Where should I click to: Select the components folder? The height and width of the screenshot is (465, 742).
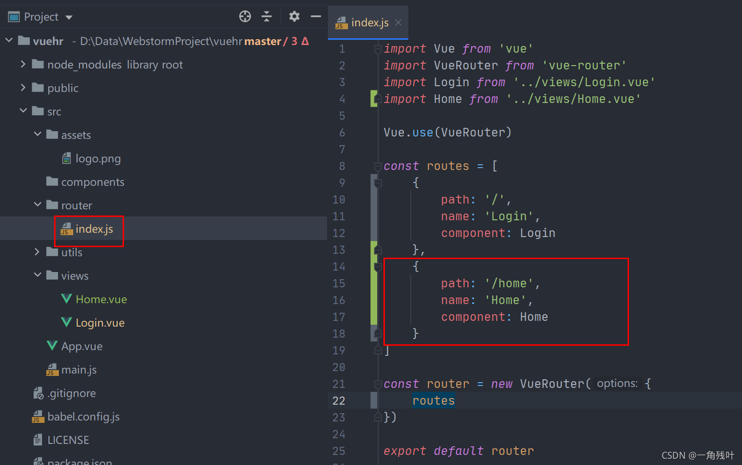coord(92,182)
